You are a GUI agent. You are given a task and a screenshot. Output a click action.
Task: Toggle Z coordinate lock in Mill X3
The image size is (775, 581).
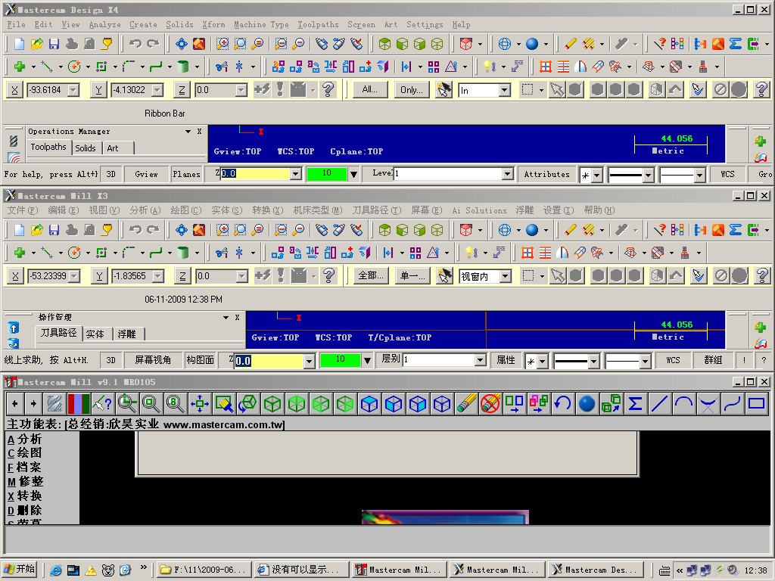[182, 275]
